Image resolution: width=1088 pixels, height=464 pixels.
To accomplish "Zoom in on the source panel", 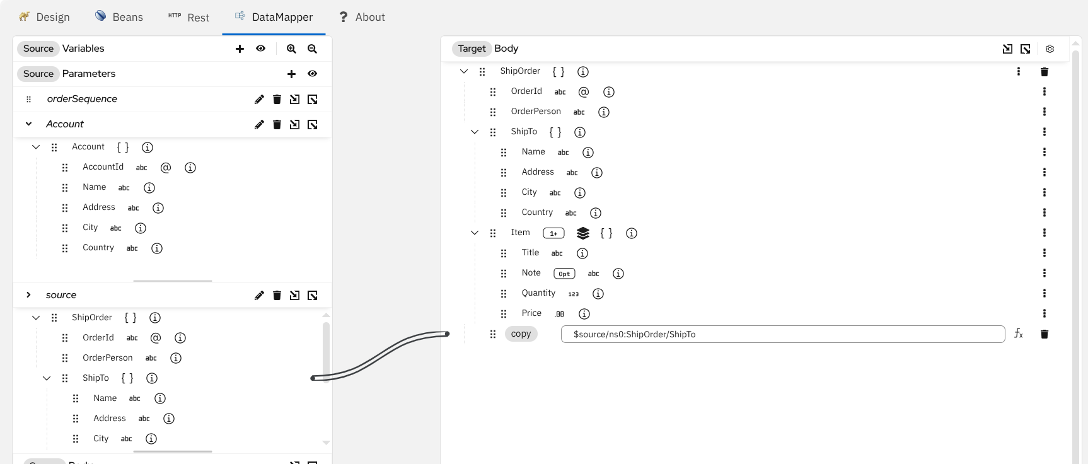I will pyautogui.click(x=291, y=49).
